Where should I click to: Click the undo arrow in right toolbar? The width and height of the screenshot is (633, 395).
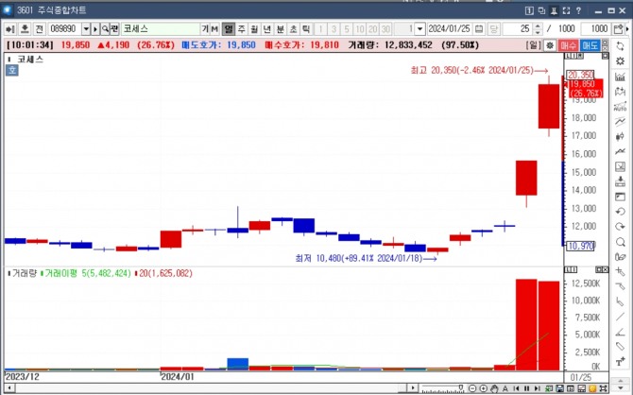pyautogui.click(x=621, y=212)
